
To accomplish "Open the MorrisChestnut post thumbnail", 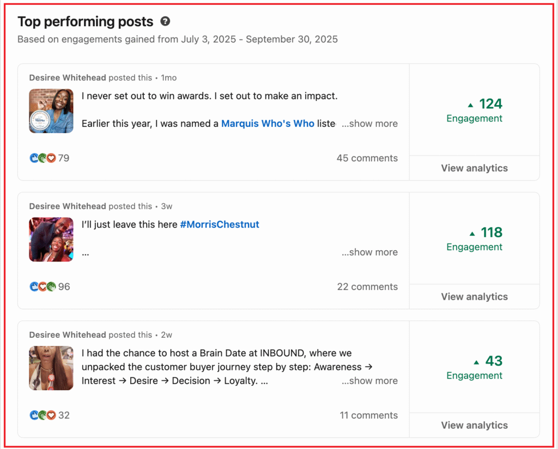I will pos(51,240).
